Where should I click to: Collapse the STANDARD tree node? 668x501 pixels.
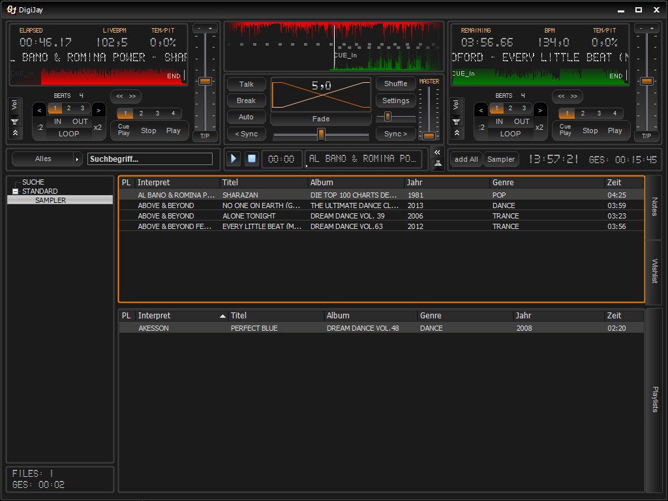coord(16,191)
